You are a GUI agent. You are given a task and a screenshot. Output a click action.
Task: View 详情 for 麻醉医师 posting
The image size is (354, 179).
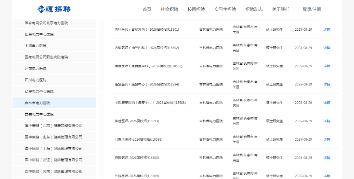click(327, 158)
